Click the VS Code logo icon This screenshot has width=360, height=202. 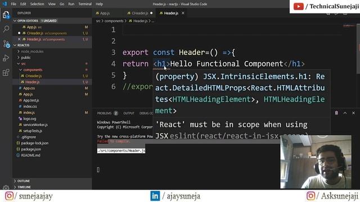click(4, 4)
